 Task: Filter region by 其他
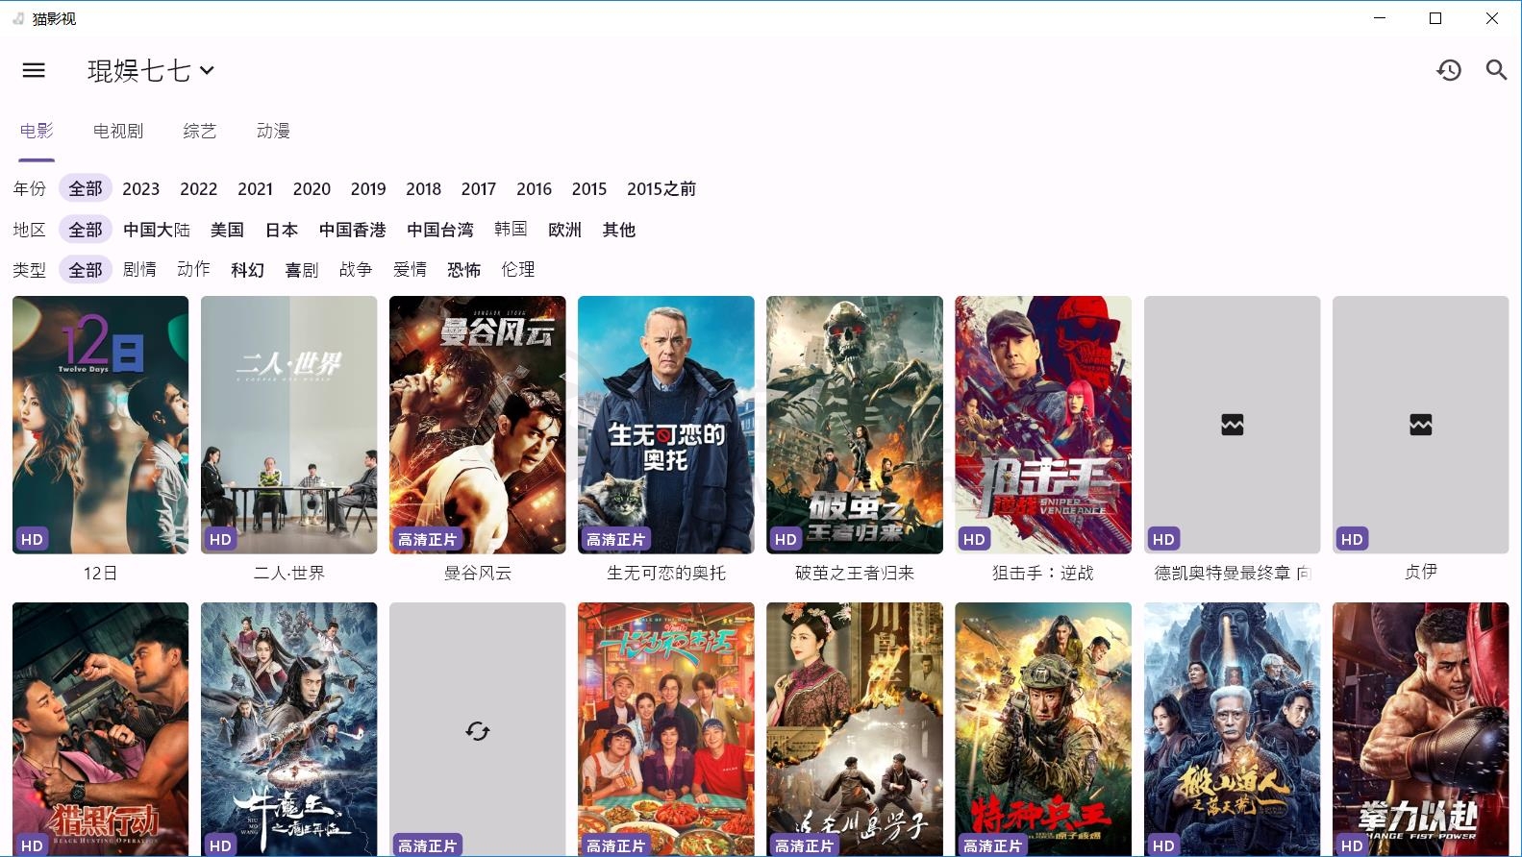[x=619, y=230]
